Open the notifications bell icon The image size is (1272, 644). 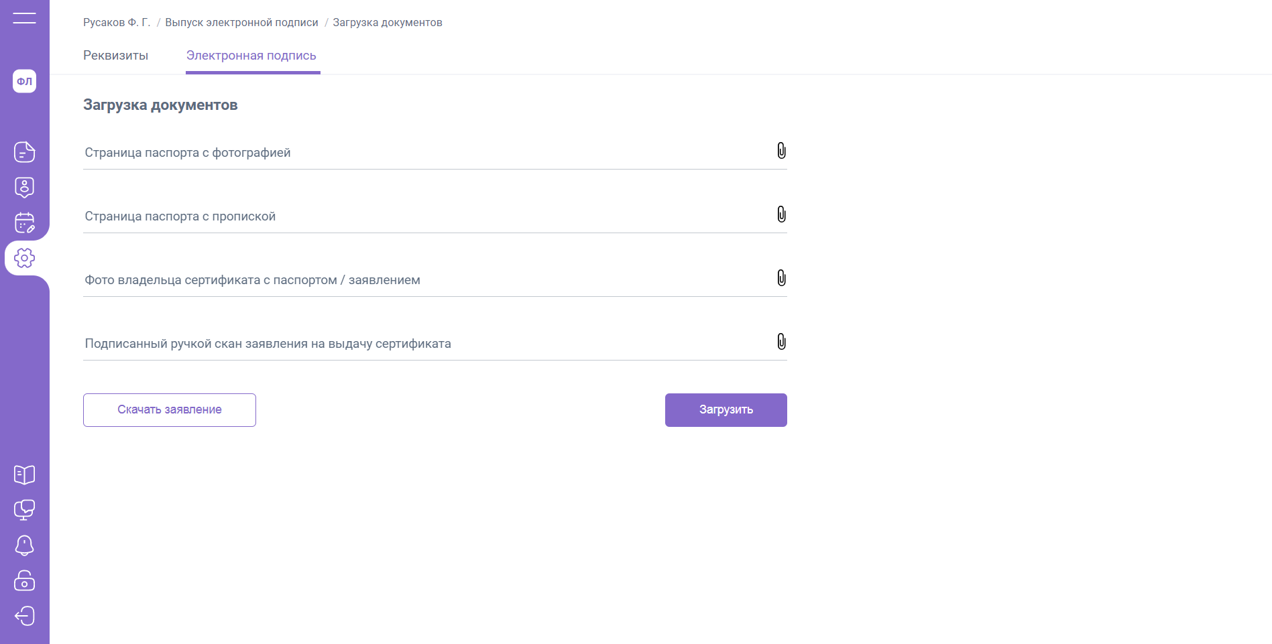24,545
